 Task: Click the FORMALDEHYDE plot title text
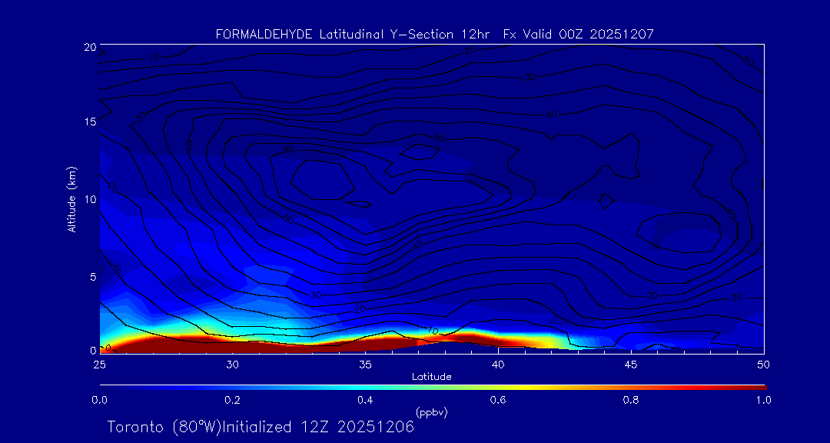(x=434, y=34)
